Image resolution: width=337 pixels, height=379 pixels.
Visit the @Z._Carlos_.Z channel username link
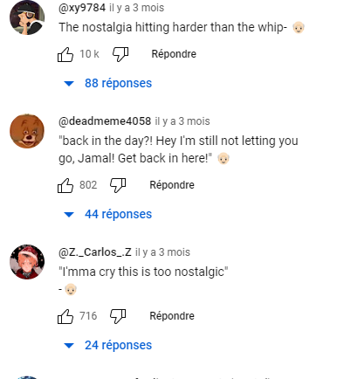coord(95,252)
